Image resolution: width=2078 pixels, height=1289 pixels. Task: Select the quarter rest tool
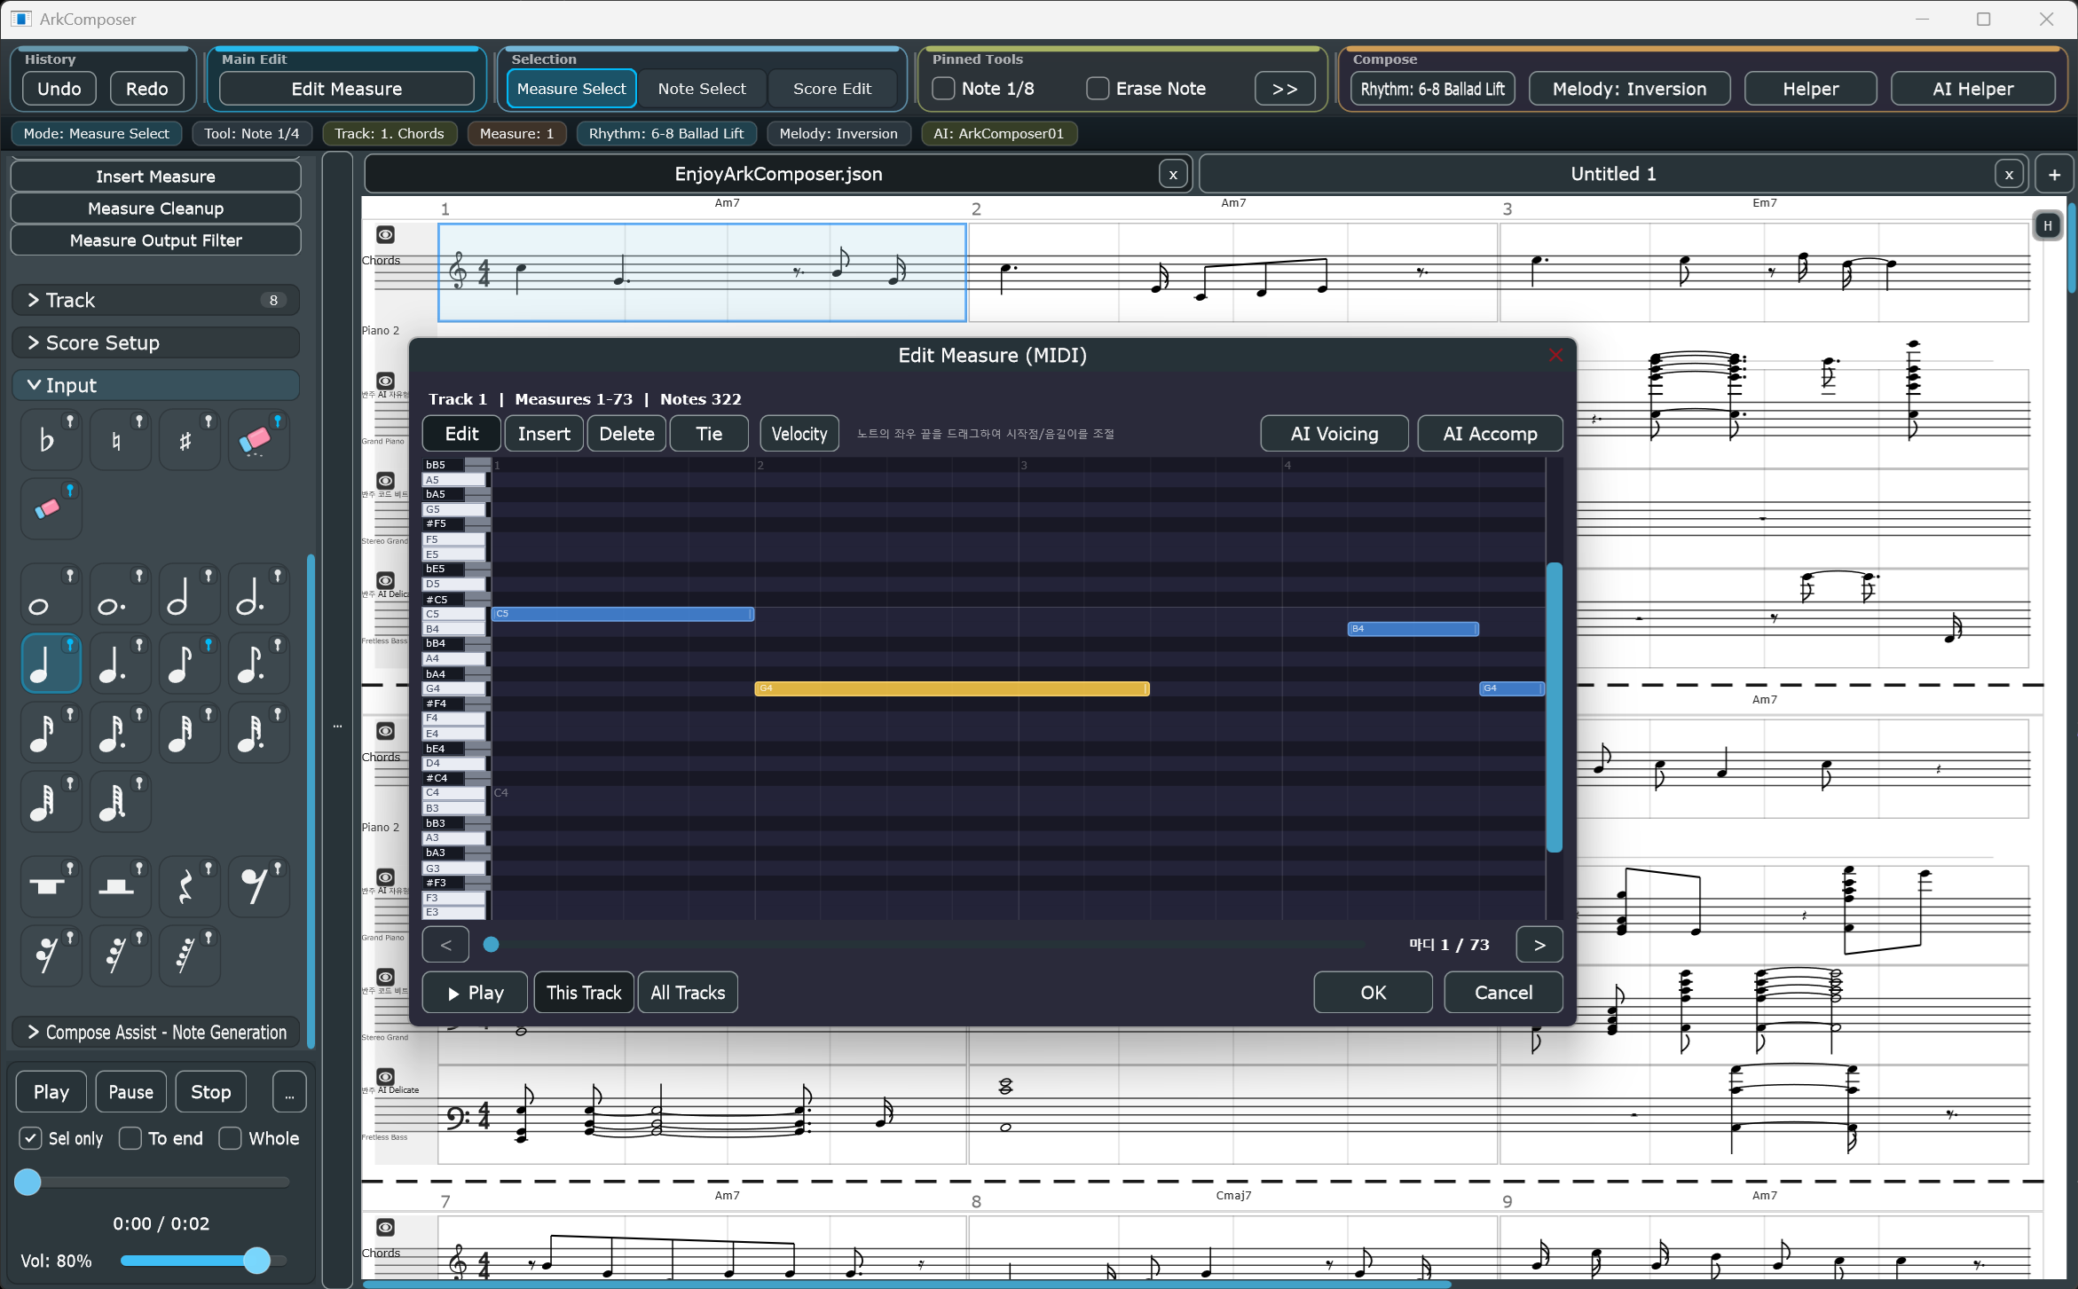[189, 886]
